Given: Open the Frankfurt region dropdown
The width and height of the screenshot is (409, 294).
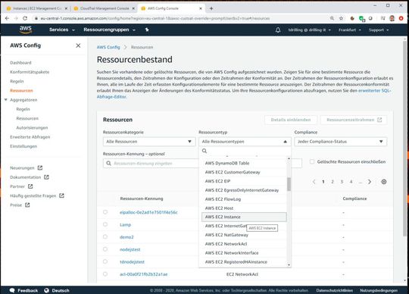Looking at the screenshot, I should click(350, 30).
